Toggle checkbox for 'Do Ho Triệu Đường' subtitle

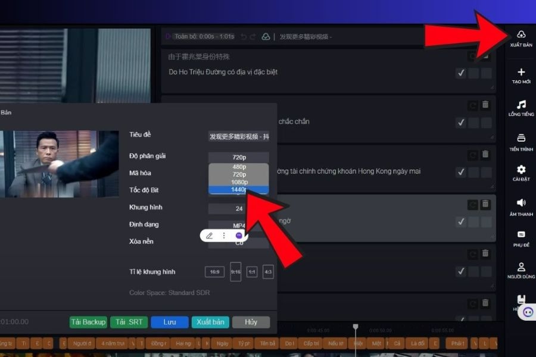pyautogui.click(x=460, y=73)
